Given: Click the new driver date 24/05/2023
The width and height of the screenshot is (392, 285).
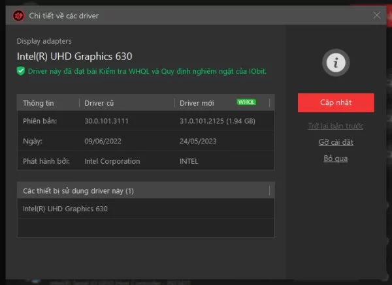Looking at the screenshot, I should pos(198,141).
